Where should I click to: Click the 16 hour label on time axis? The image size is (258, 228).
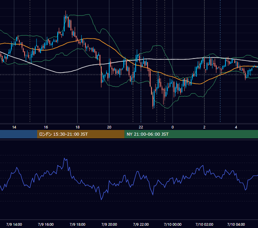point(46,127)
